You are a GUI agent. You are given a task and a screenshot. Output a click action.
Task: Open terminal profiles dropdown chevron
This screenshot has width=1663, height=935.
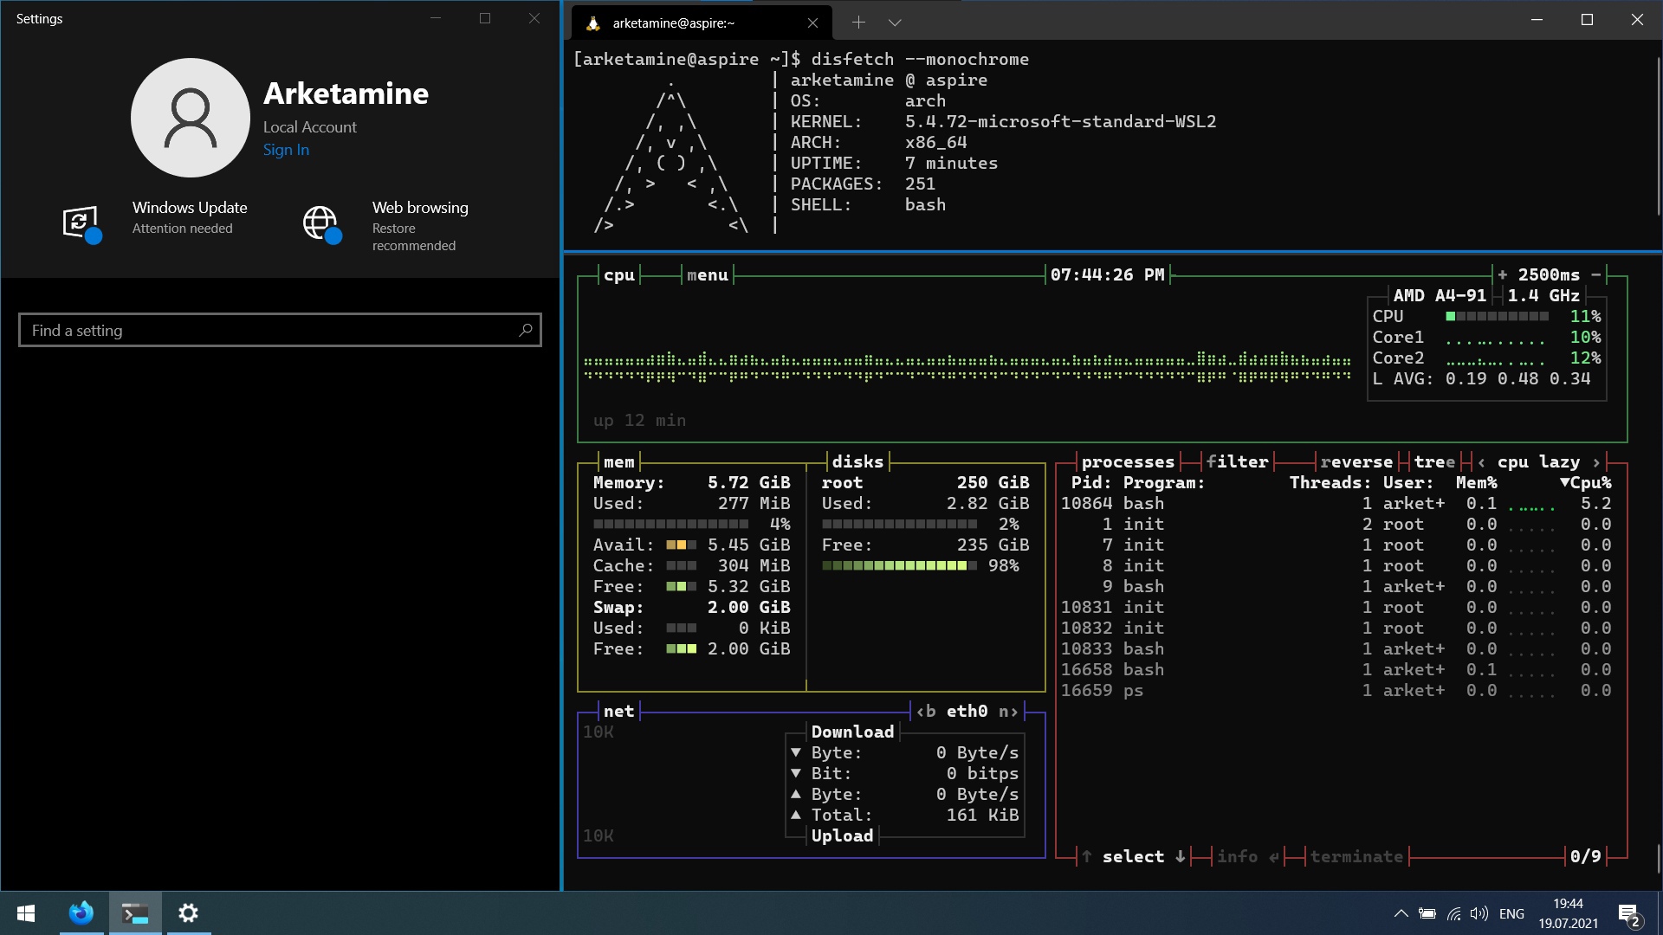895,23
